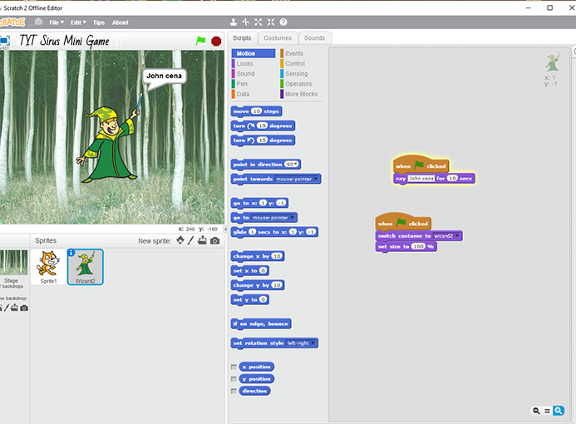Select the Duplicate stamp tool in toolbar
The width and height of the screenshot is (576, 424).
click(x=234, y=22)
